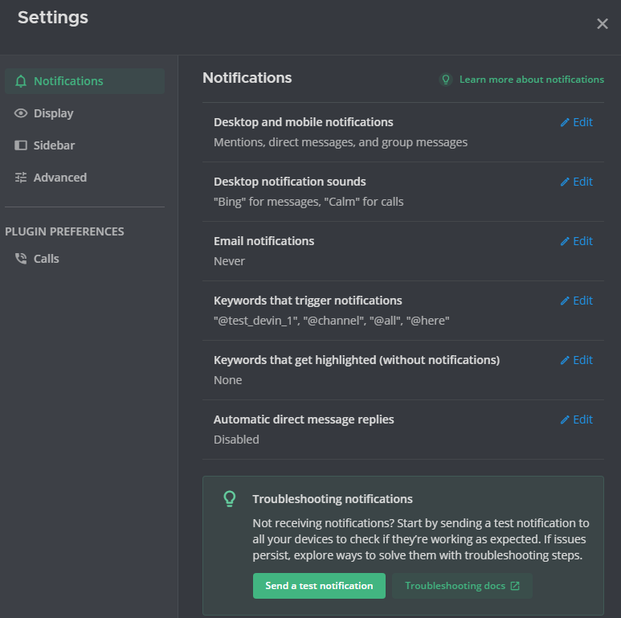Click the phone icon next to Calls
The width and height of the screenshot is (621, 618).
point(21,259)
